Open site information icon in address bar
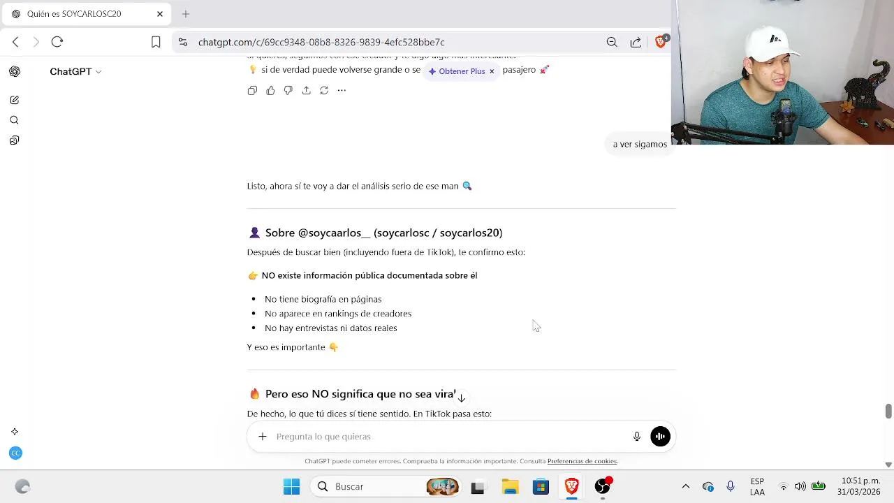This screenshot has width=894, height=503. [183, 42]
